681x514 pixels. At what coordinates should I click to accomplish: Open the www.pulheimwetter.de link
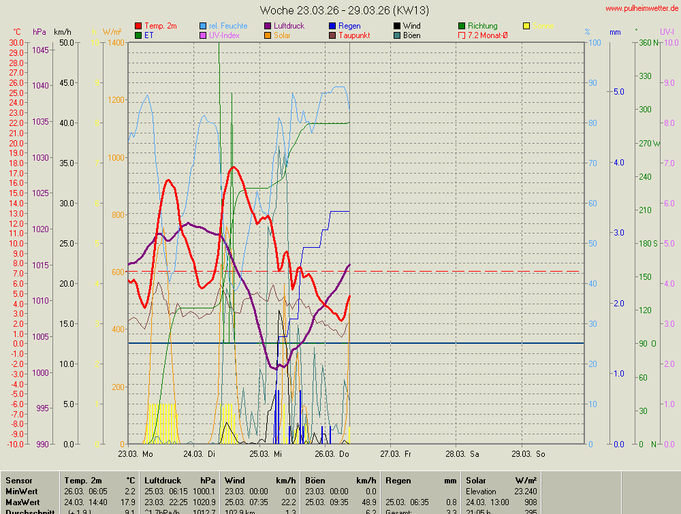642,8
